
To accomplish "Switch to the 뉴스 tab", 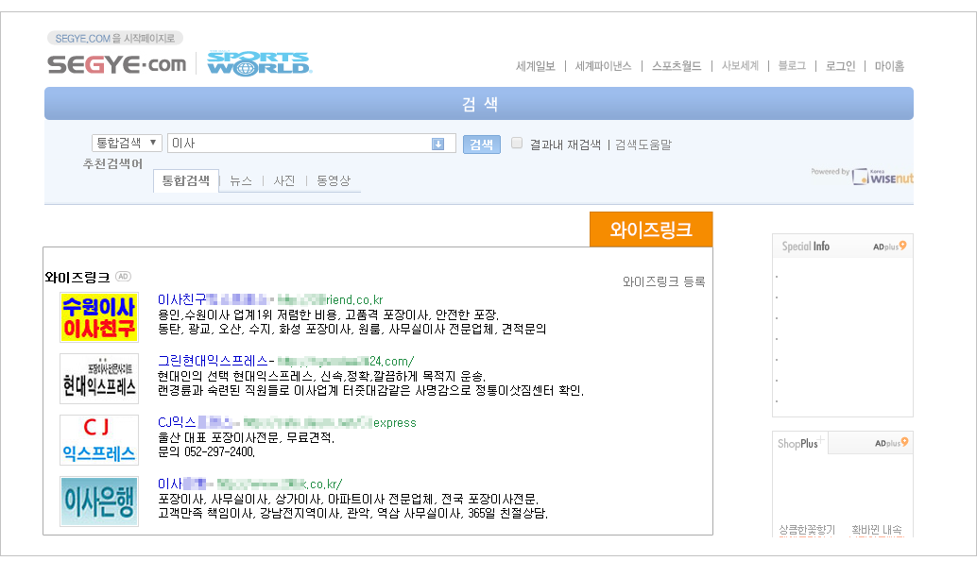I will pyautogui.click(x=241, y=180).
